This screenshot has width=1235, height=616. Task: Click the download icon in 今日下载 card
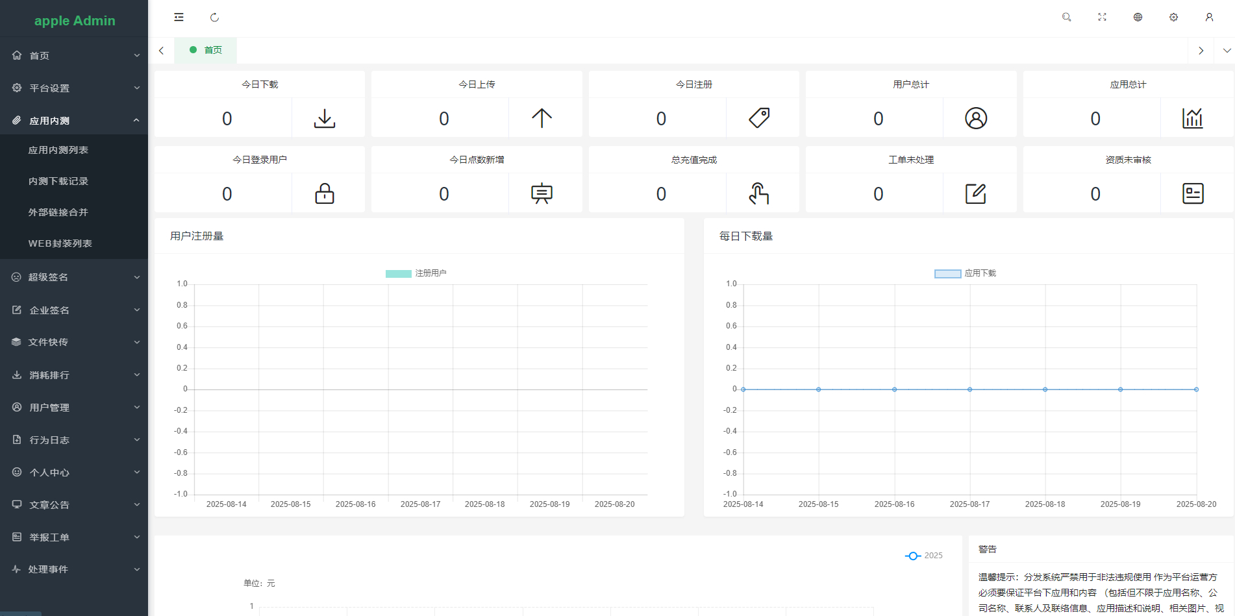click(325, 118)
